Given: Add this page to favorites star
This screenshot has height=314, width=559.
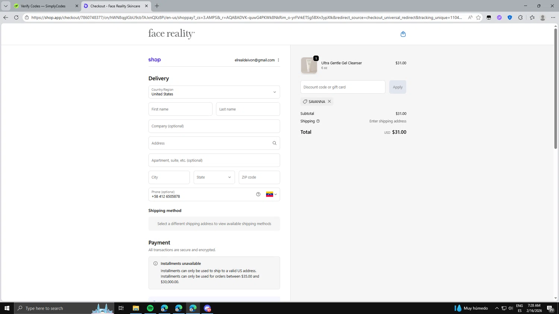Looking at the screenshot, I should click(479, 17).
